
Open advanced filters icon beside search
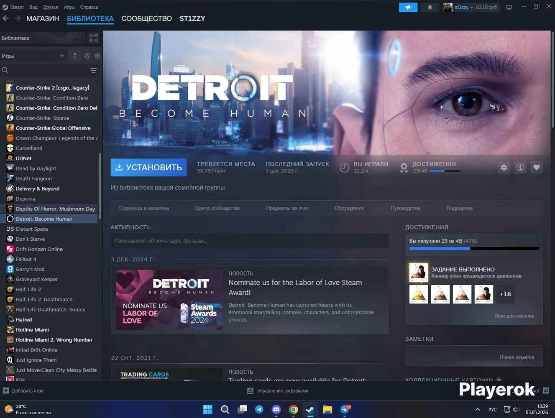click(94, 70)
